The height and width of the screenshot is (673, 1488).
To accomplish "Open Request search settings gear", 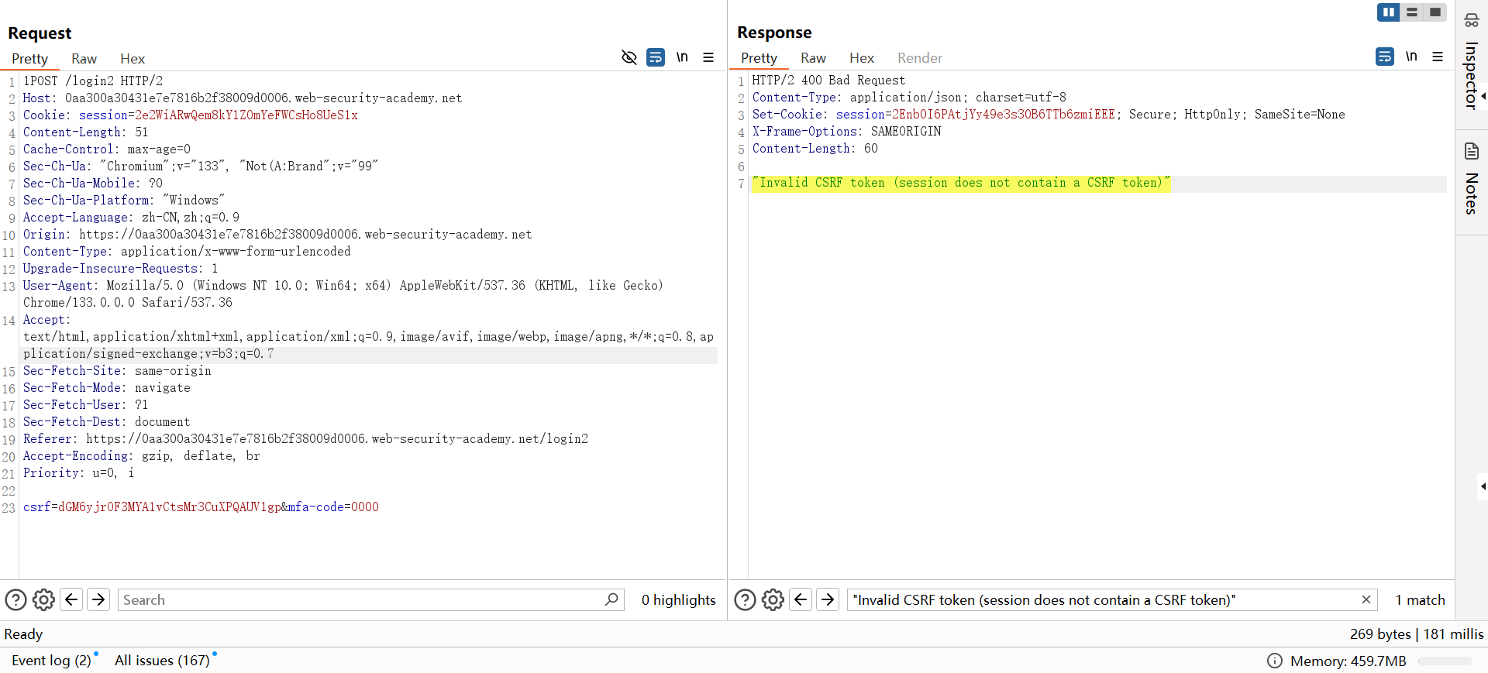I will coord(43,599).
